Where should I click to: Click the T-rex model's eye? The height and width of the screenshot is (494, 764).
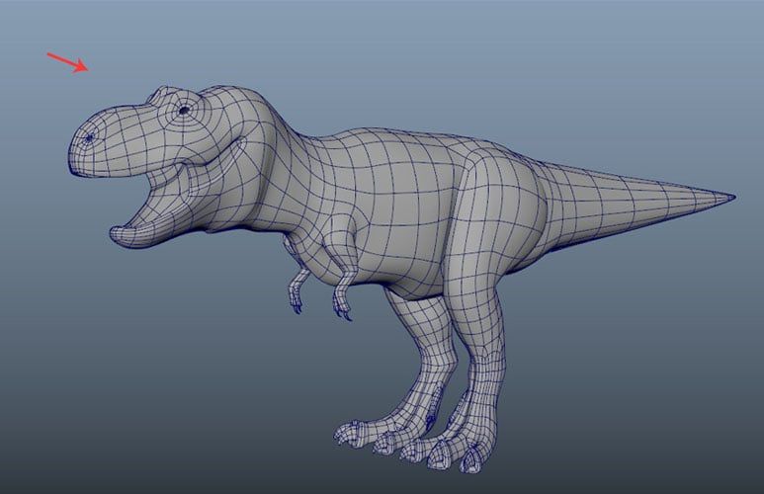point(184,111)
